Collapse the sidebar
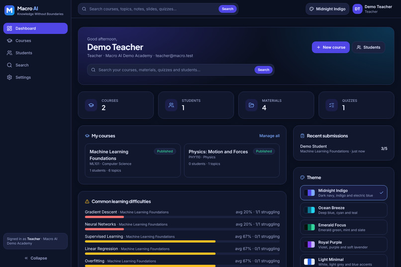The width and height of the screenshot is (401, 267). 35,258
